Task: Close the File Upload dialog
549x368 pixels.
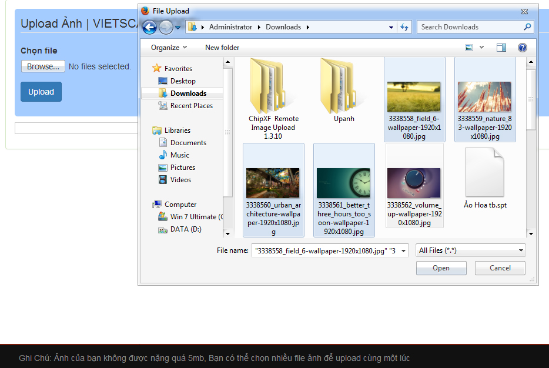Action: coord(524,12)
